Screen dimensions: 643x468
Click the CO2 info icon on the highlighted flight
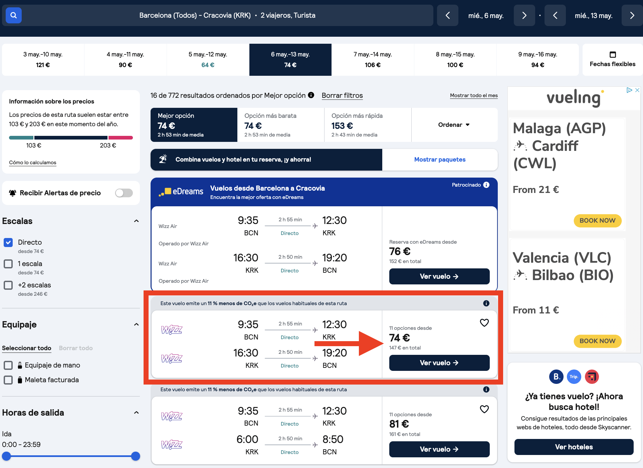click(486, 303)
